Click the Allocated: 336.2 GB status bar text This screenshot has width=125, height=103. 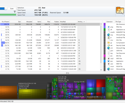(x=7, y=102)
